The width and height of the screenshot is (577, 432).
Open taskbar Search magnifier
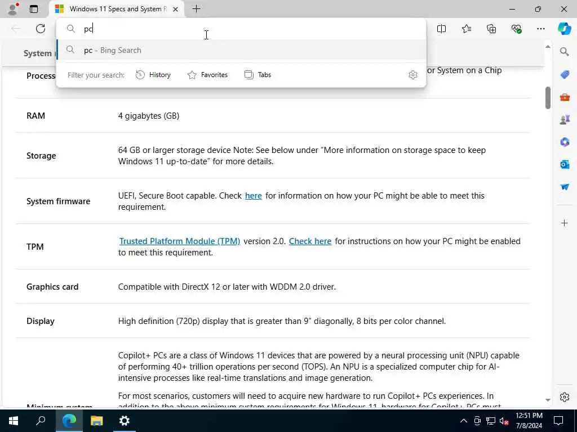click(x=41, y=421)
